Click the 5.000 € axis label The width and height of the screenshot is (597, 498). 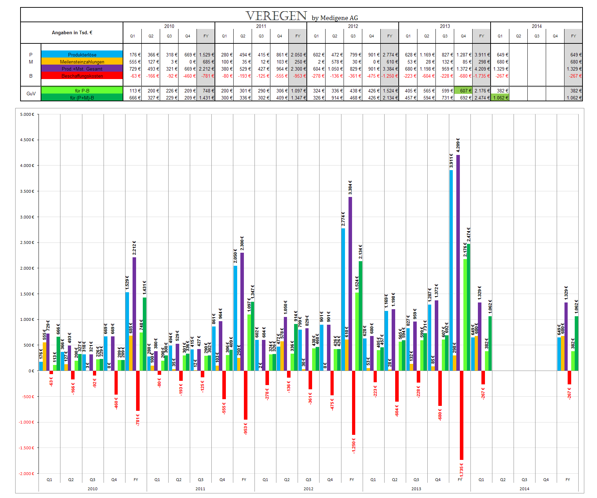pos(27,114)
